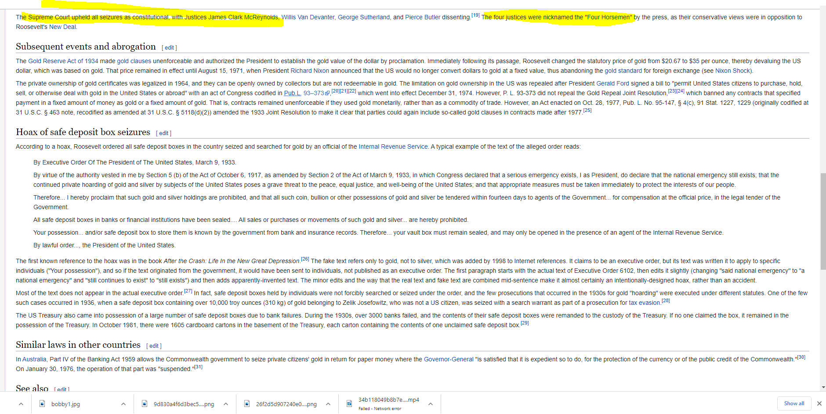This screenshot has width=826, height=414.
Task: Expand options for the mp4 download
Action: tap(431, 404)
